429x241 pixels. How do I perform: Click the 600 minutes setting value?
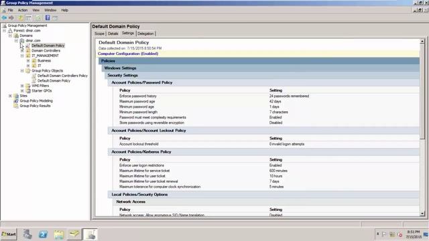(x=278, y=171)
